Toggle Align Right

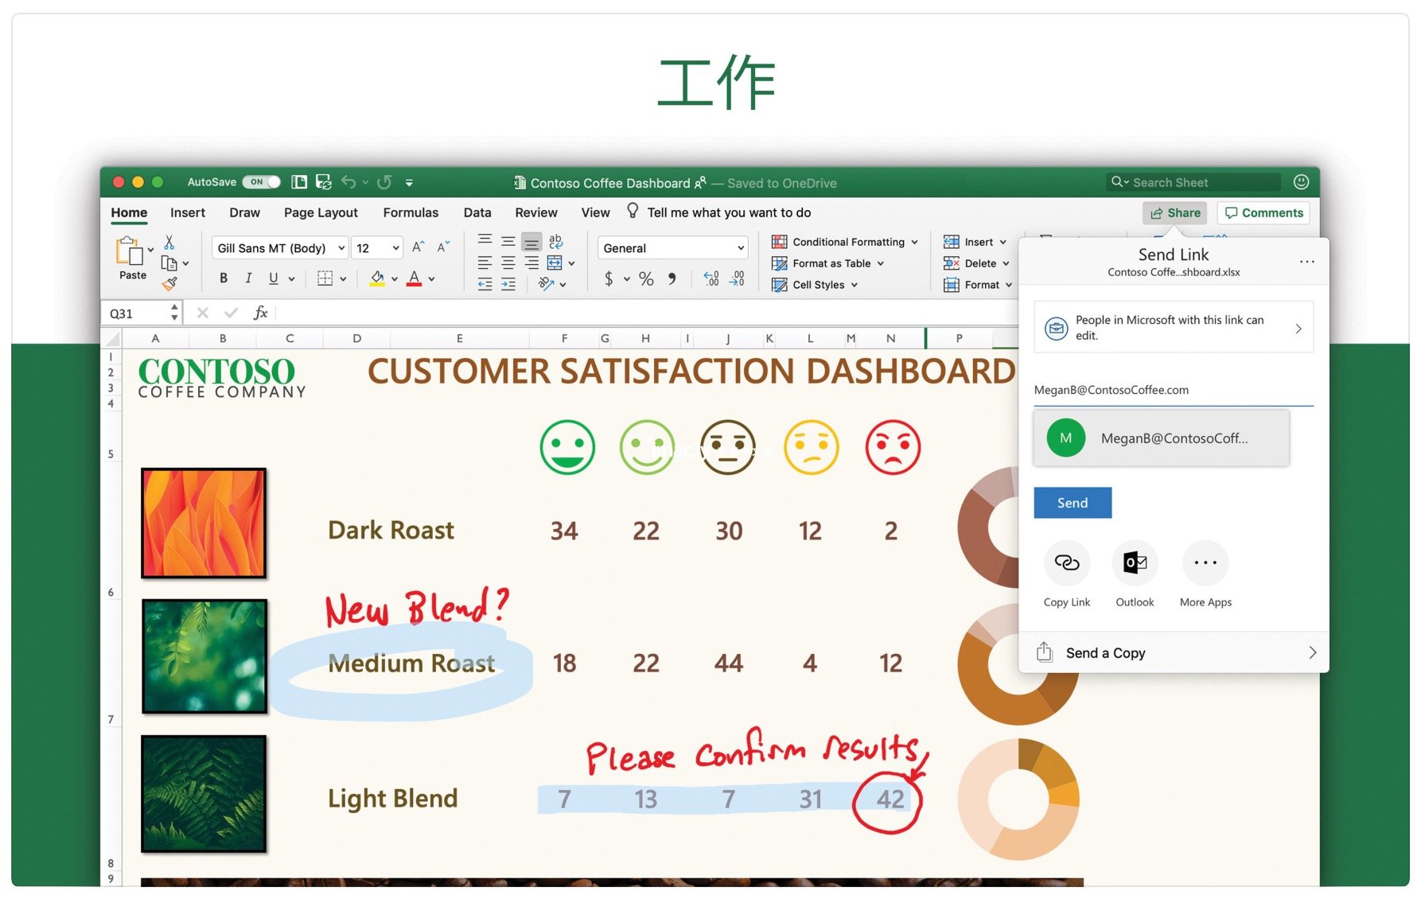click(x=531, y=263)
